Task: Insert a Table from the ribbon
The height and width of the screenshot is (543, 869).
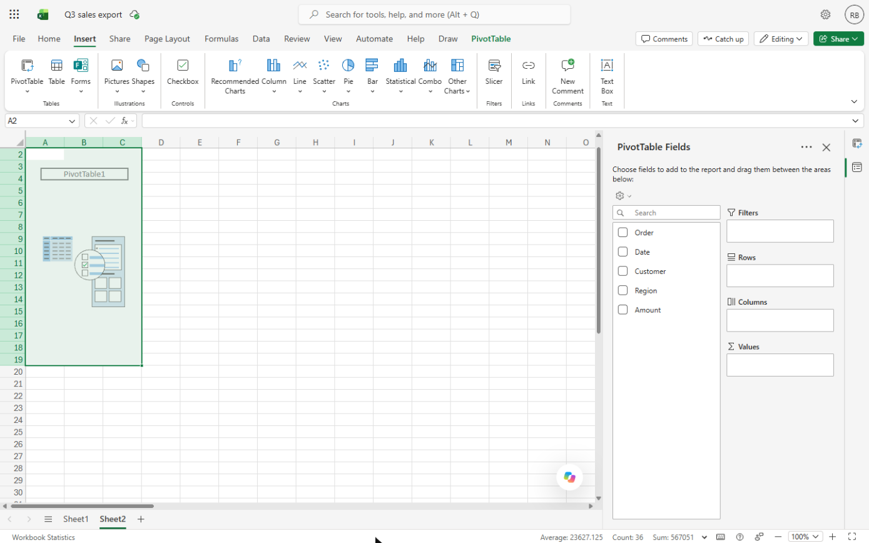Action: pos(56,73)
